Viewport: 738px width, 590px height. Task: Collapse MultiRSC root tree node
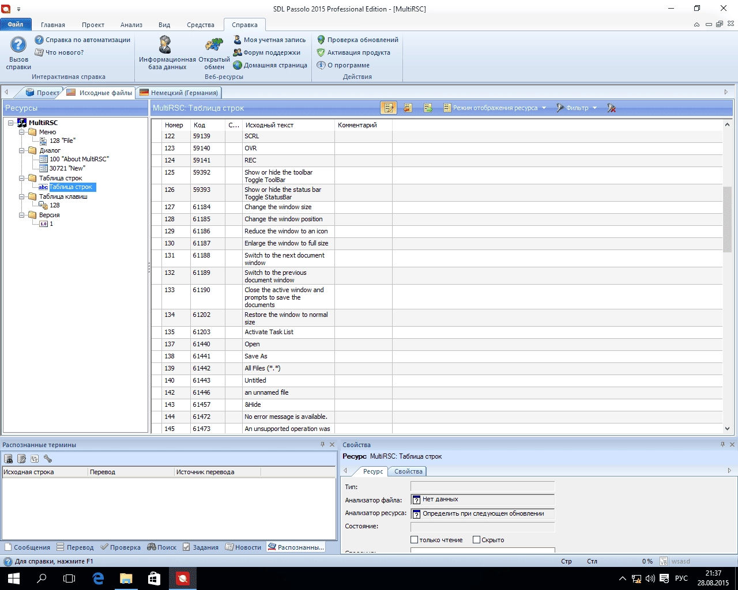[11, 123]
